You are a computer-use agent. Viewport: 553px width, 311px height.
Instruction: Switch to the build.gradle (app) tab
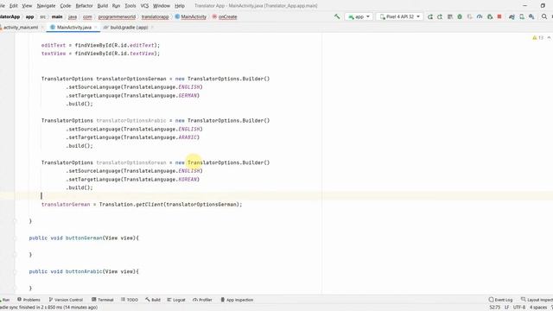(x=129, y=27)
